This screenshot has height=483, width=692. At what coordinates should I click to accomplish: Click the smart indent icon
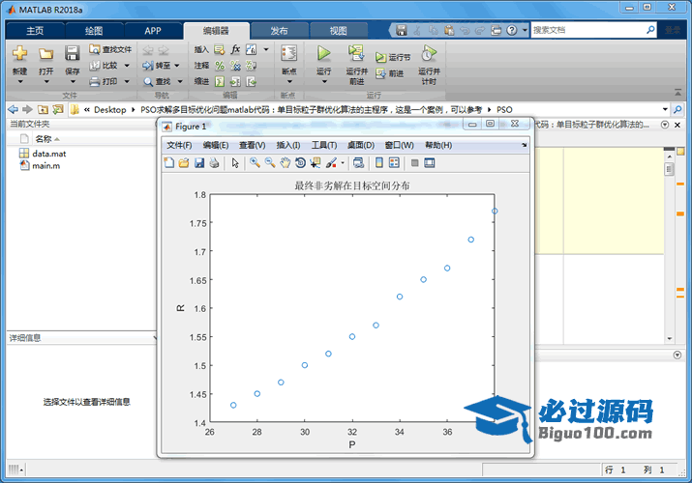click(x=220, y=81)
